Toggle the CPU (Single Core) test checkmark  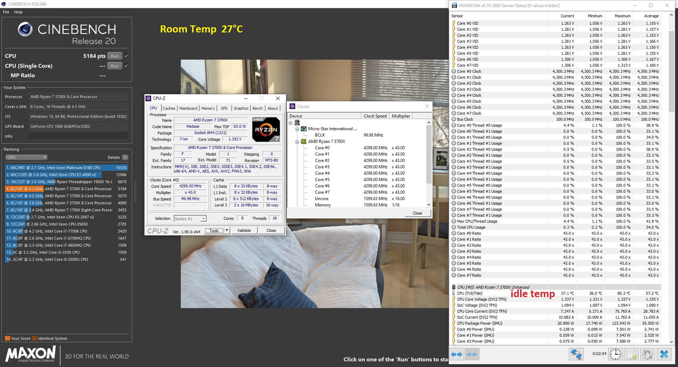click(127, 66)
